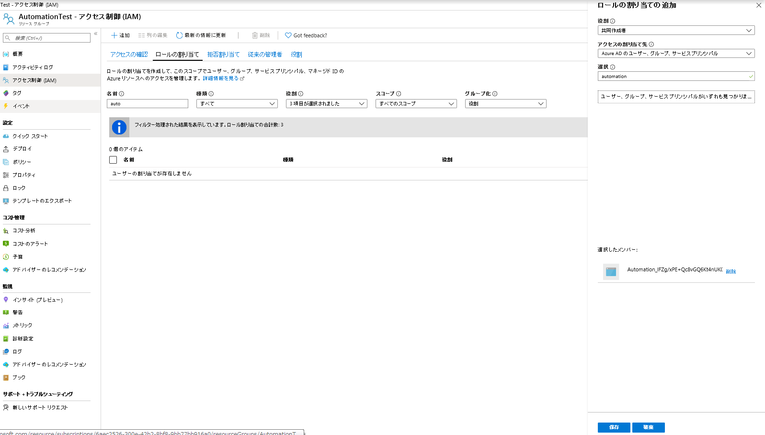765x435 pixels.
Task: Click the 破棄 discard button
Action: [x=649, y=427]
